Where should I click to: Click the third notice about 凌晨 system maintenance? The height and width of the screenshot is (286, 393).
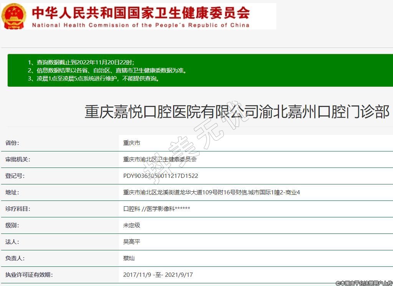point(93,79)
